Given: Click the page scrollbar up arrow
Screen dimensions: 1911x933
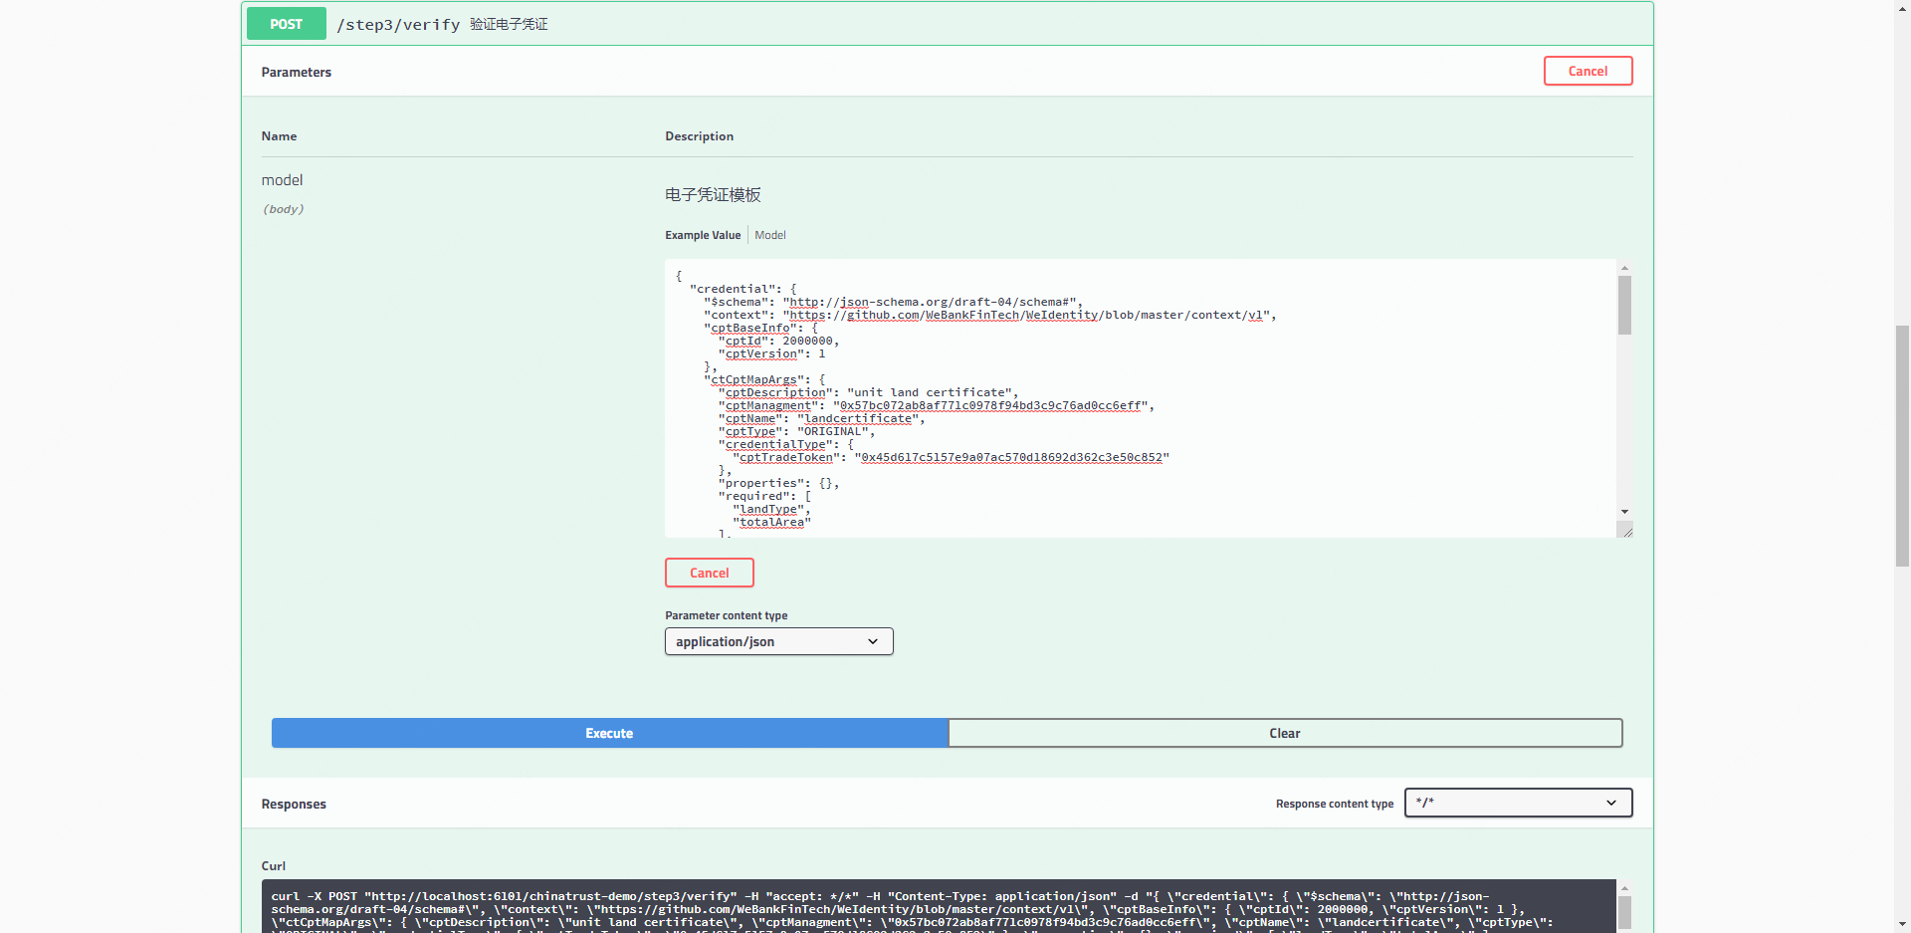Looking at the screenshot, I should tap(1902, 7).
